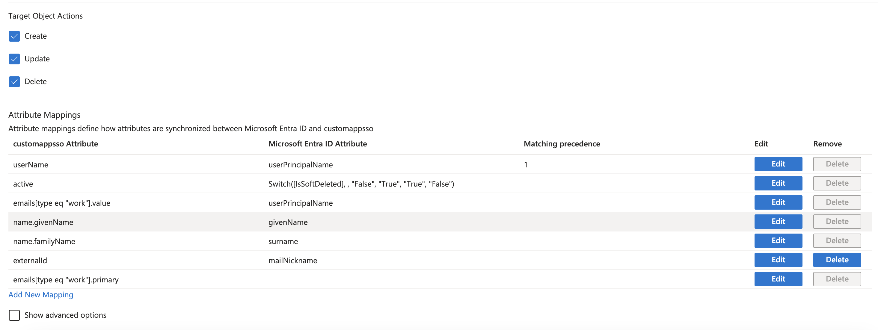The width and height of the screenshot is (878, 330).
Task: Delete the emails work primary mapping
Action: coord(837,279)
